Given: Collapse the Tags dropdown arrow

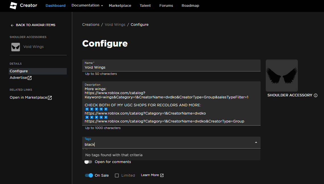Looking at the screenshot, I should tap(256, 142).
